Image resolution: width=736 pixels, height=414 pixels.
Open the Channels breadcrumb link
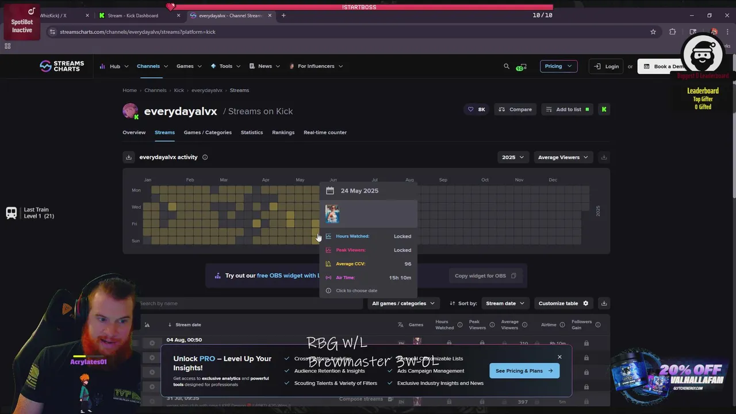155,90
